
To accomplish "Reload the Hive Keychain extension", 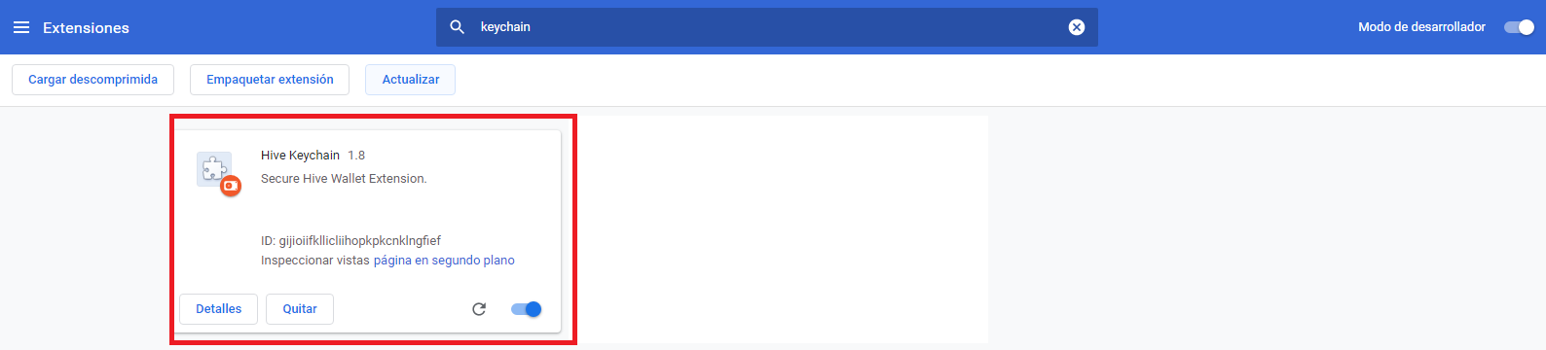I will click(x=479, y=309).
